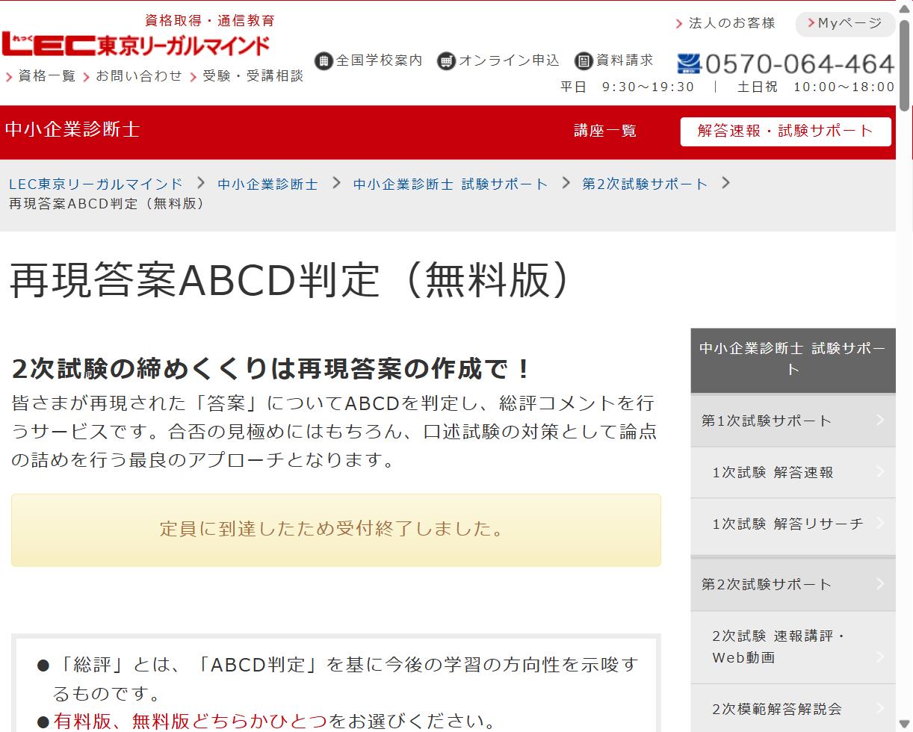The image size is (913, 732).
Task: Click red text 有料版、無料版どちらかひとつ
Action: click(x=190, y=721)
